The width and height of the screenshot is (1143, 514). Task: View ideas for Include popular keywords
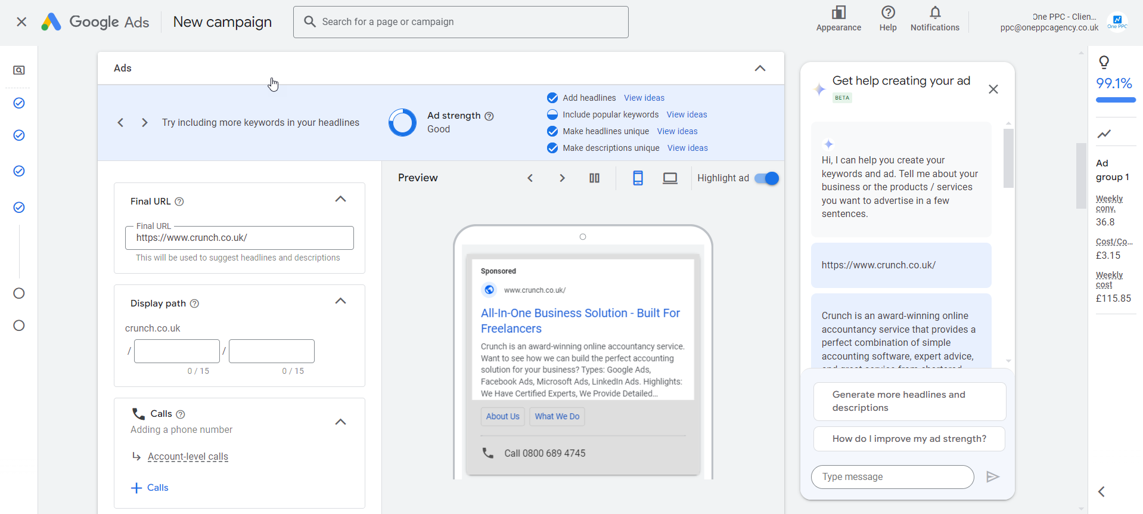point(687,114)
